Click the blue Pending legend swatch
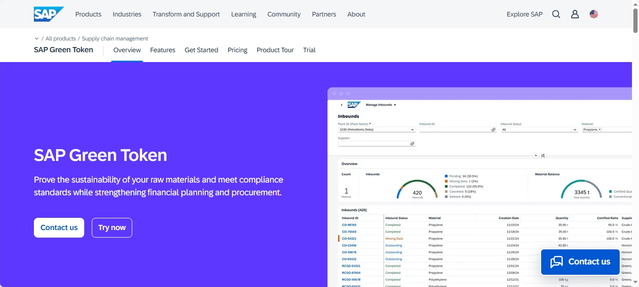This screenshot has height=287, width=639. (x=446, y=176)
